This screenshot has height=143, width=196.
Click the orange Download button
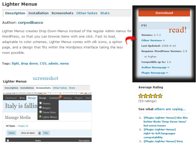(x=164, y=13)
